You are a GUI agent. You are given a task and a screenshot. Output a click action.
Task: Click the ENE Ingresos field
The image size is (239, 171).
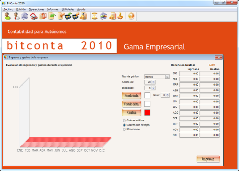(189, 74)
